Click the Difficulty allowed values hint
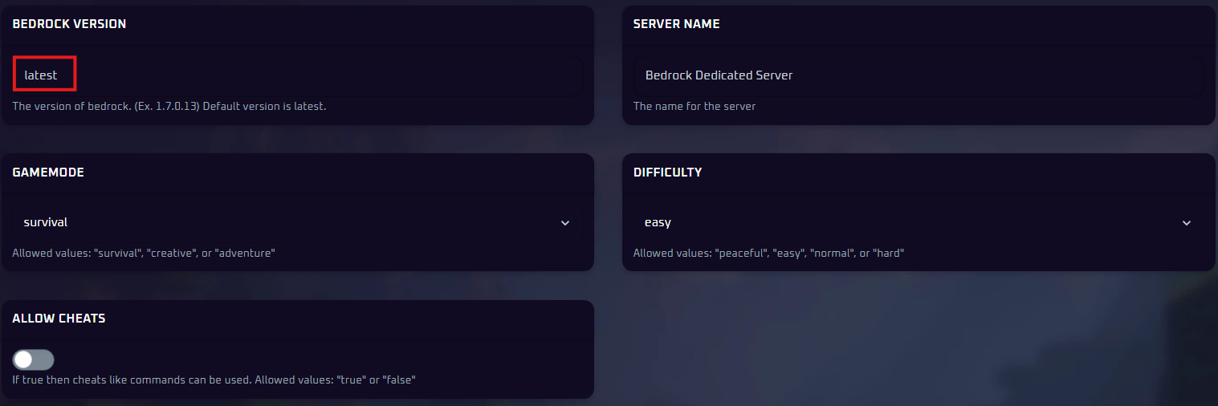 point(768,253)
